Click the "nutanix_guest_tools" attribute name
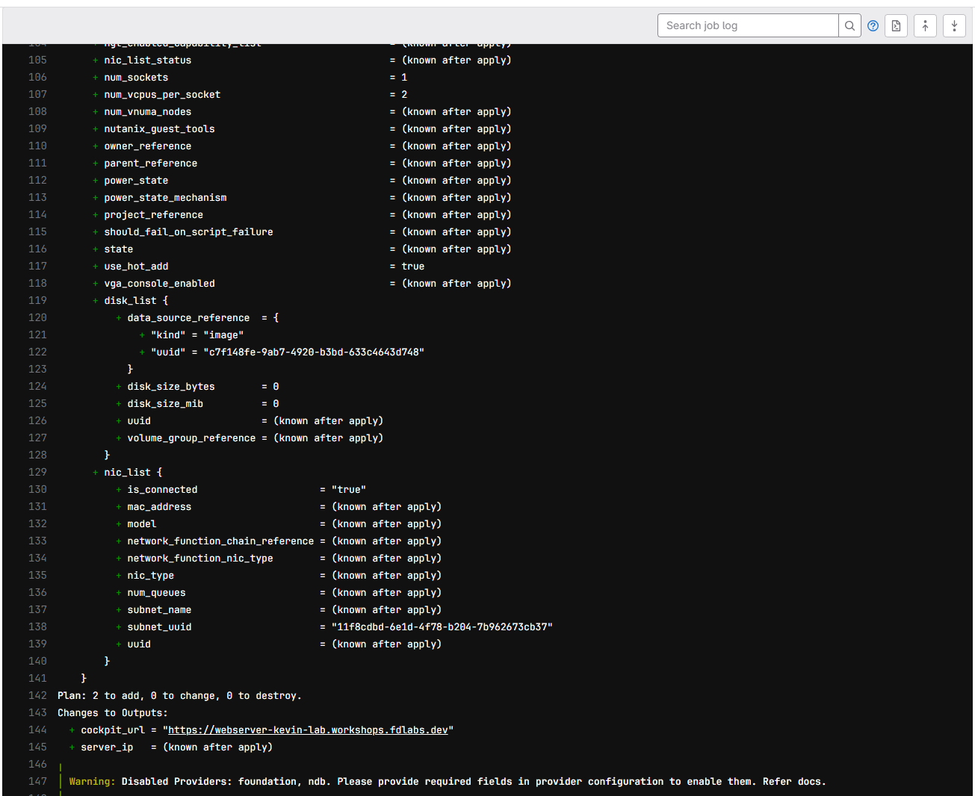 (159, 129)
